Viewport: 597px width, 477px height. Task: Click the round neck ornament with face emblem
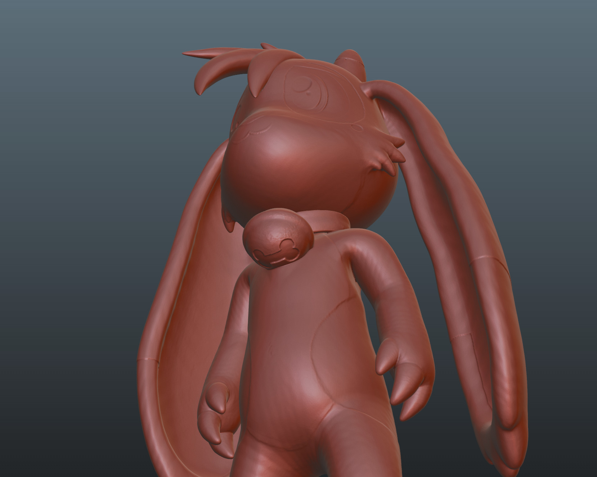[278, 238]
